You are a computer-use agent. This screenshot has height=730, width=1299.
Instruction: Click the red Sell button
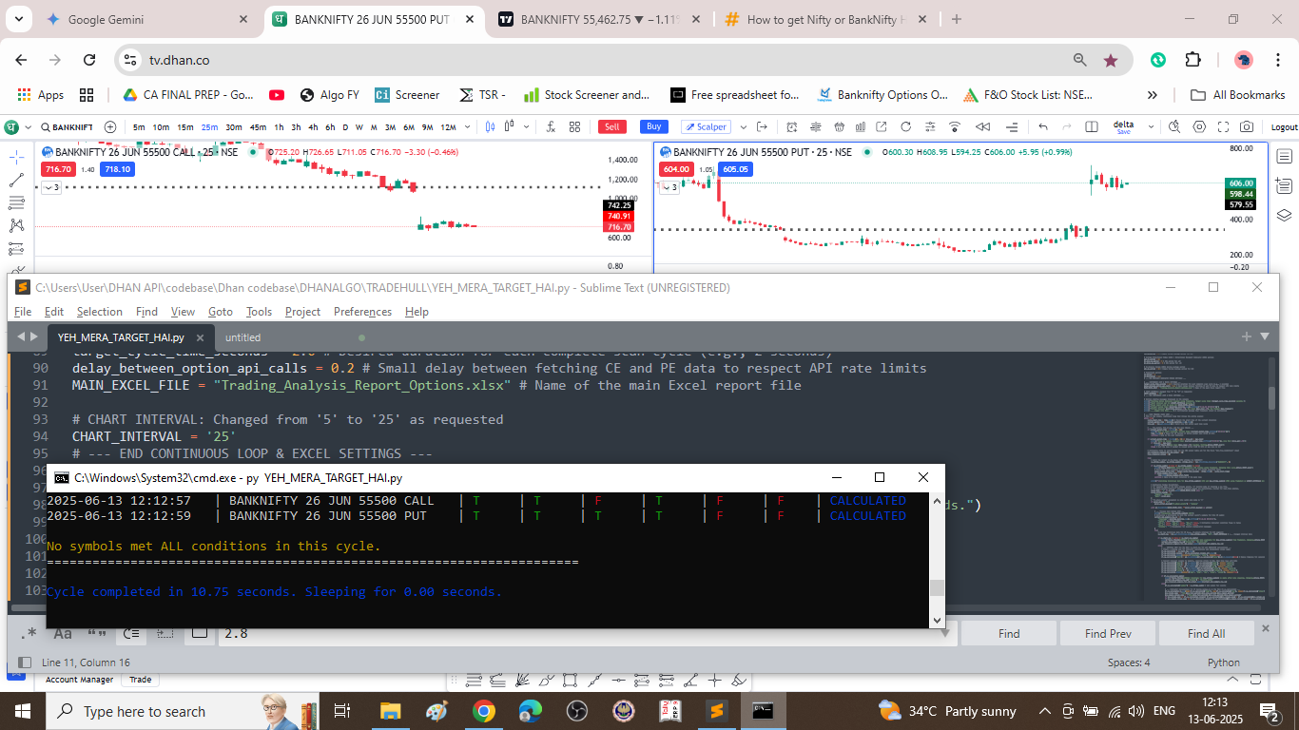(612, 127)
